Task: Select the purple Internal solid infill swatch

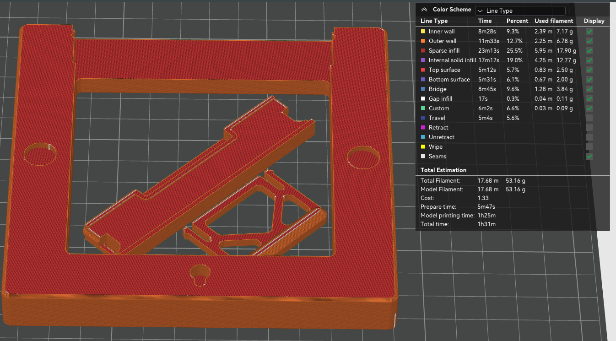Action: [423, 60]
